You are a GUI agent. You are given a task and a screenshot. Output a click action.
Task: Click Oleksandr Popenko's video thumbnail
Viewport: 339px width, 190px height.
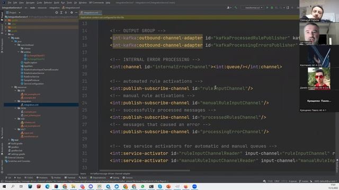[319, 11]
